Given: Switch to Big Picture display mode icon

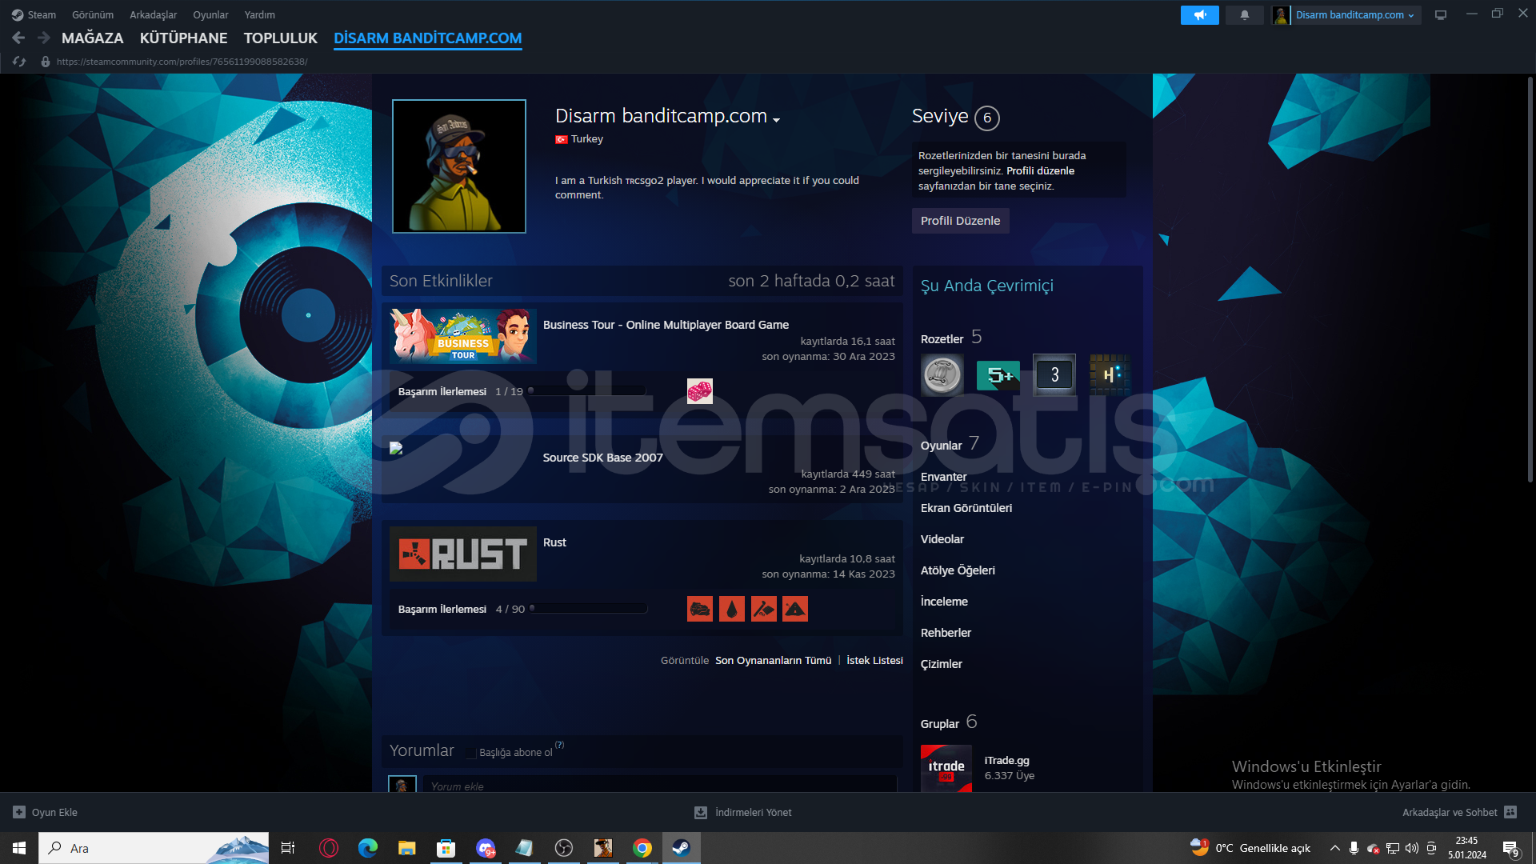Looking at the screenshot, I should tap(1441, 15).
